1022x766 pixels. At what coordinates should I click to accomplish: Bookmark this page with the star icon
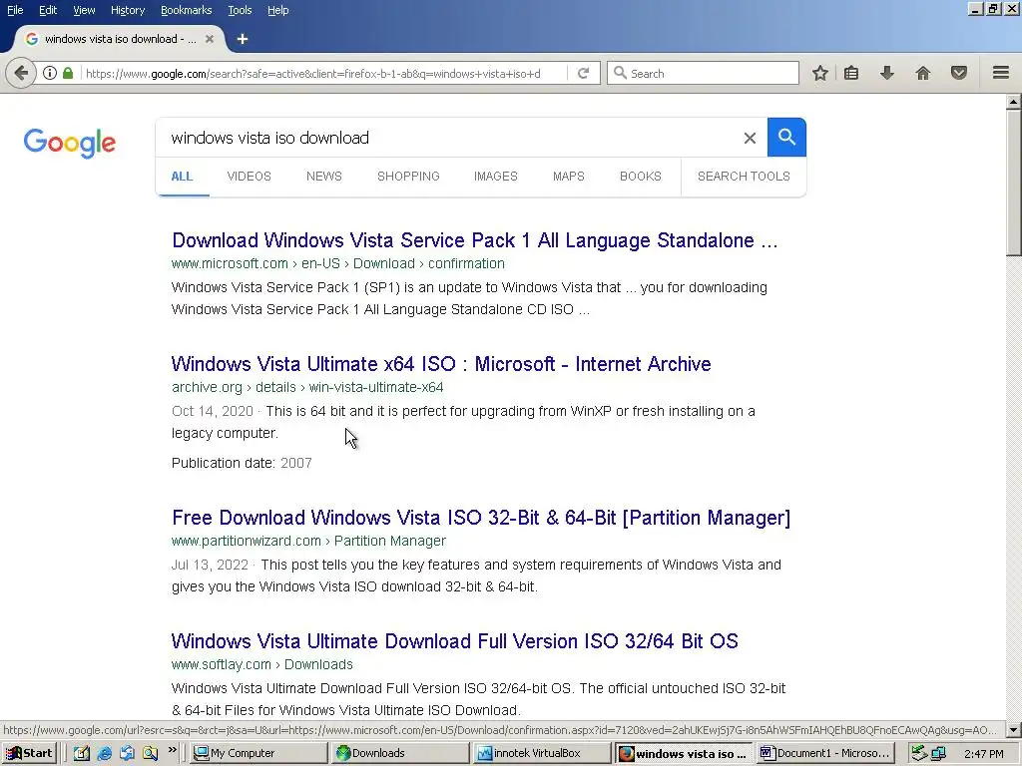[820, 73]
